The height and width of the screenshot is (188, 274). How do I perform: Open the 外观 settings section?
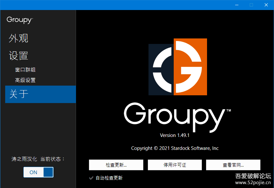coord(18,38)
